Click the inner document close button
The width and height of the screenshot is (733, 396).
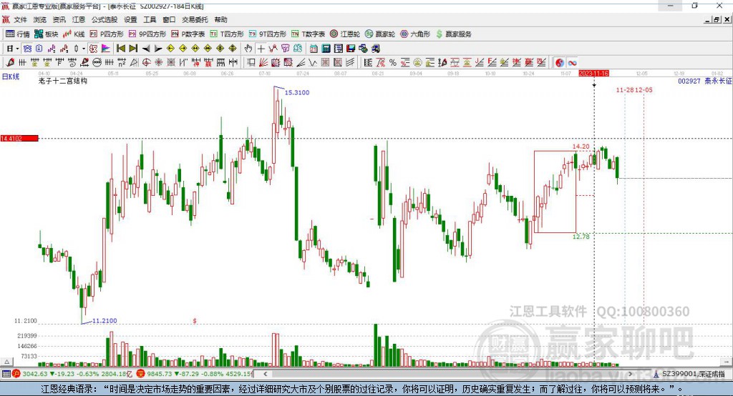coord(727,19)
